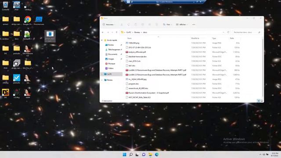The width and height of the screenshot is (281, 158).
Task: Open Microsoft Edge from the taskbar
Action: [x=157, y=154]
